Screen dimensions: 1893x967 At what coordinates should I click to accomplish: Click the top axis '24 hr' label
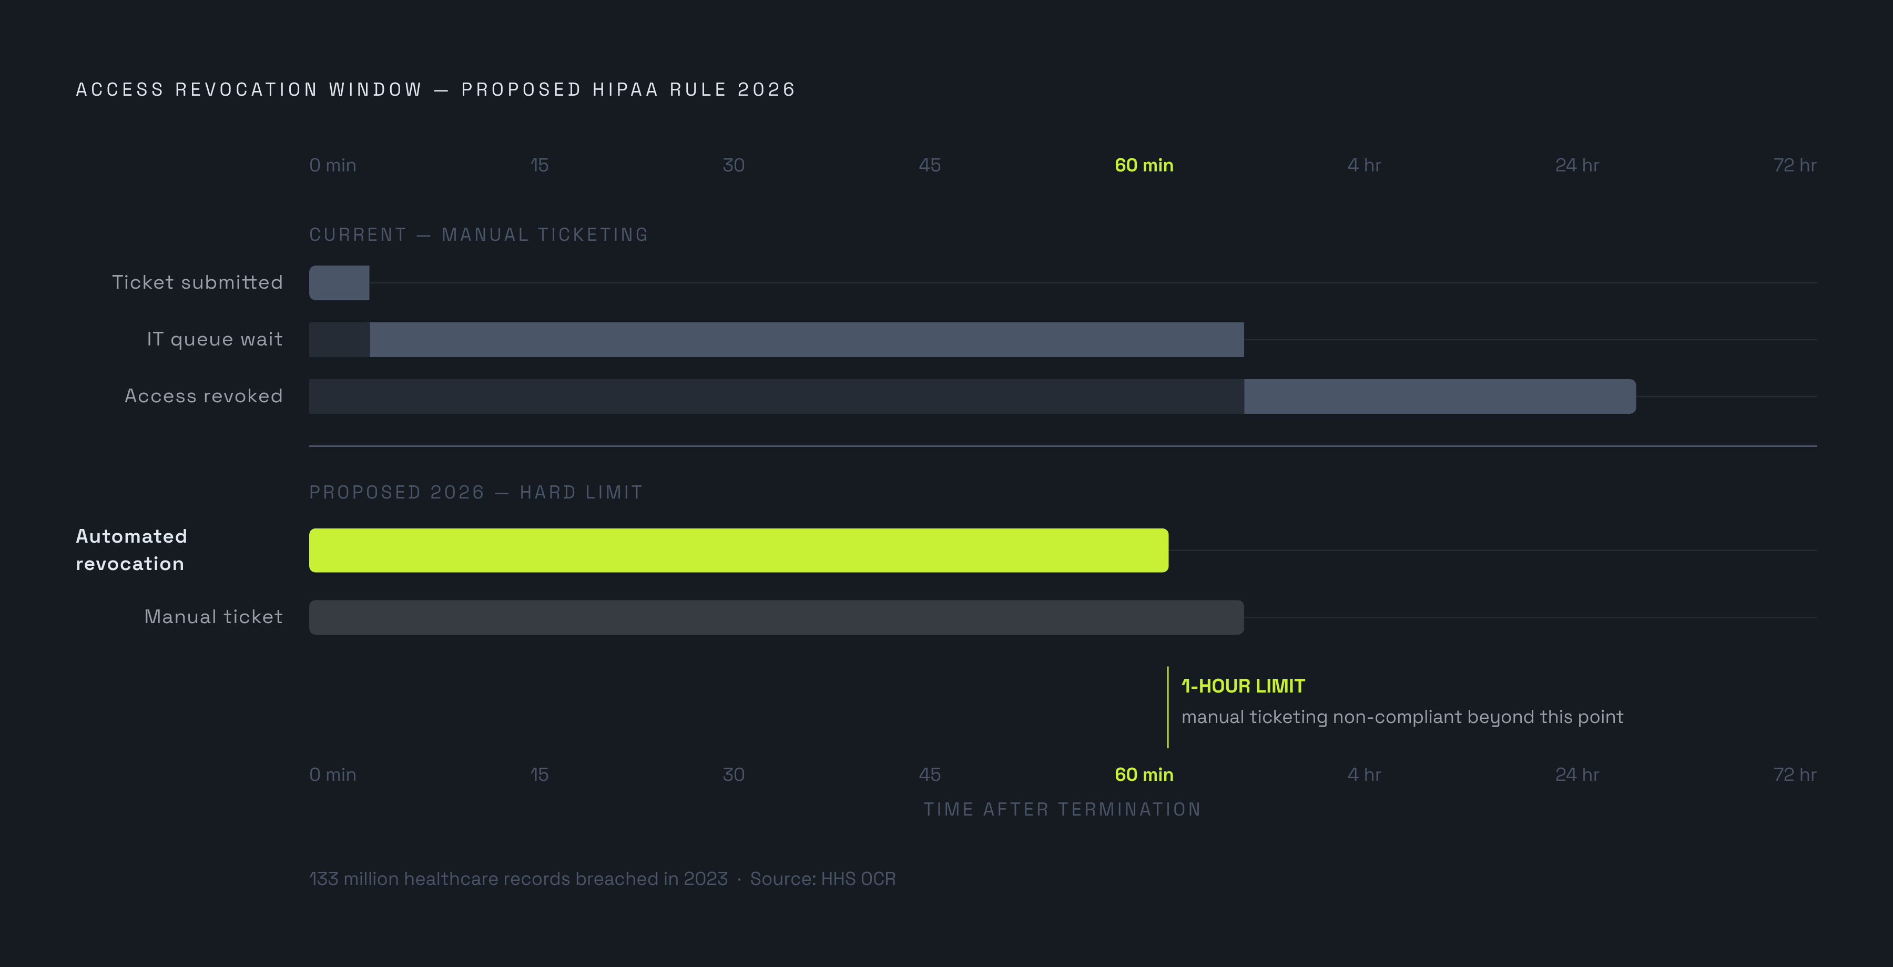[1577, 165]
